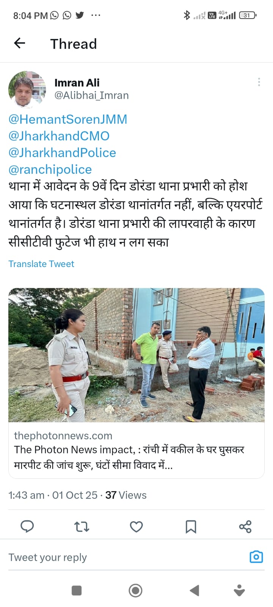
Task: Attach photo using the camera icon
Action: pos(256,557)
